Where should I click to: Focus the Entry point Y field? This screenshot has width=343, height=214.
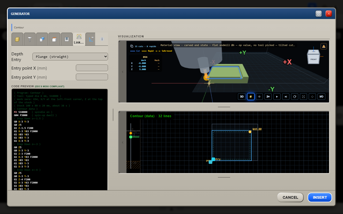point(92,77)
